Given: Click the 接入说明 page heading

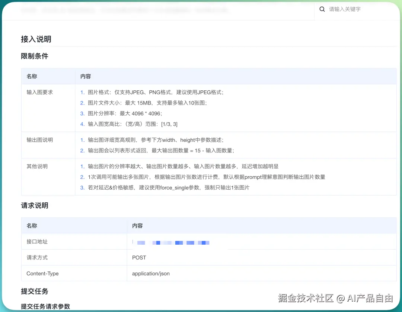Looking at the screenshot, I should [x=36, y=39].
